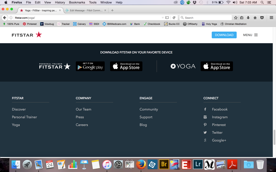The height and width of the screenshot is (172, 276).
Task: Open the Google Play store badge
Action: [90, 66]
